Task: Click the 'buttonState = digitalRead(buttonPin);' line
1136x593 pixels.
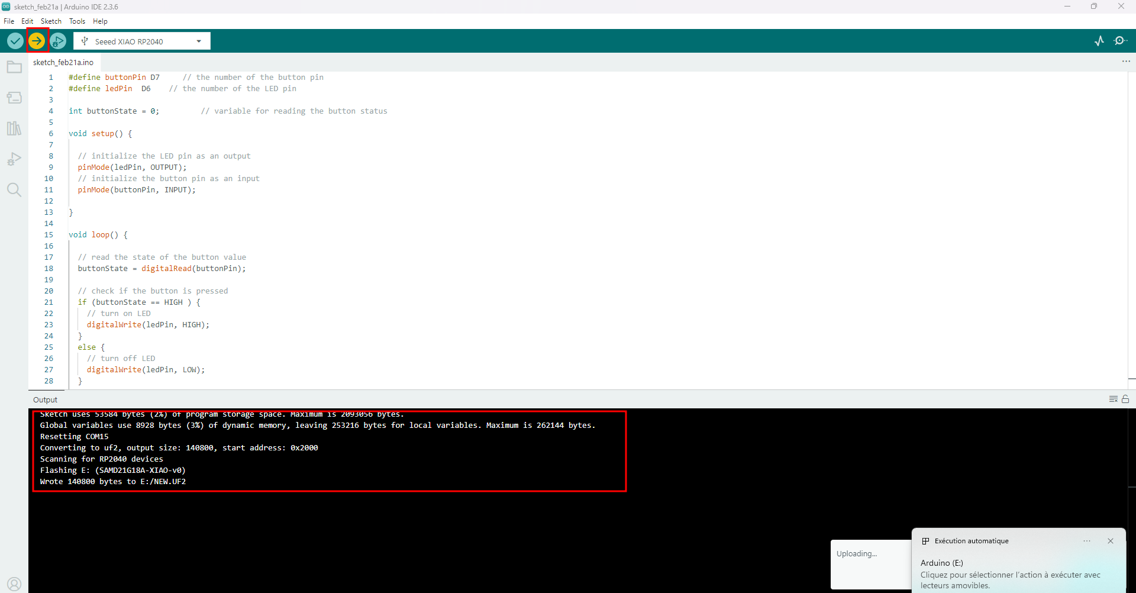Action: 162,269
